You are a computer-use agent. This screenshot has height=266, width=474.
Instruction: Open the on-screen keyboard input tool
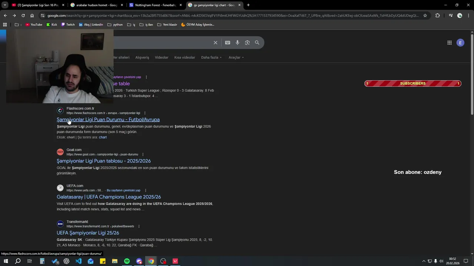(228, 42)
